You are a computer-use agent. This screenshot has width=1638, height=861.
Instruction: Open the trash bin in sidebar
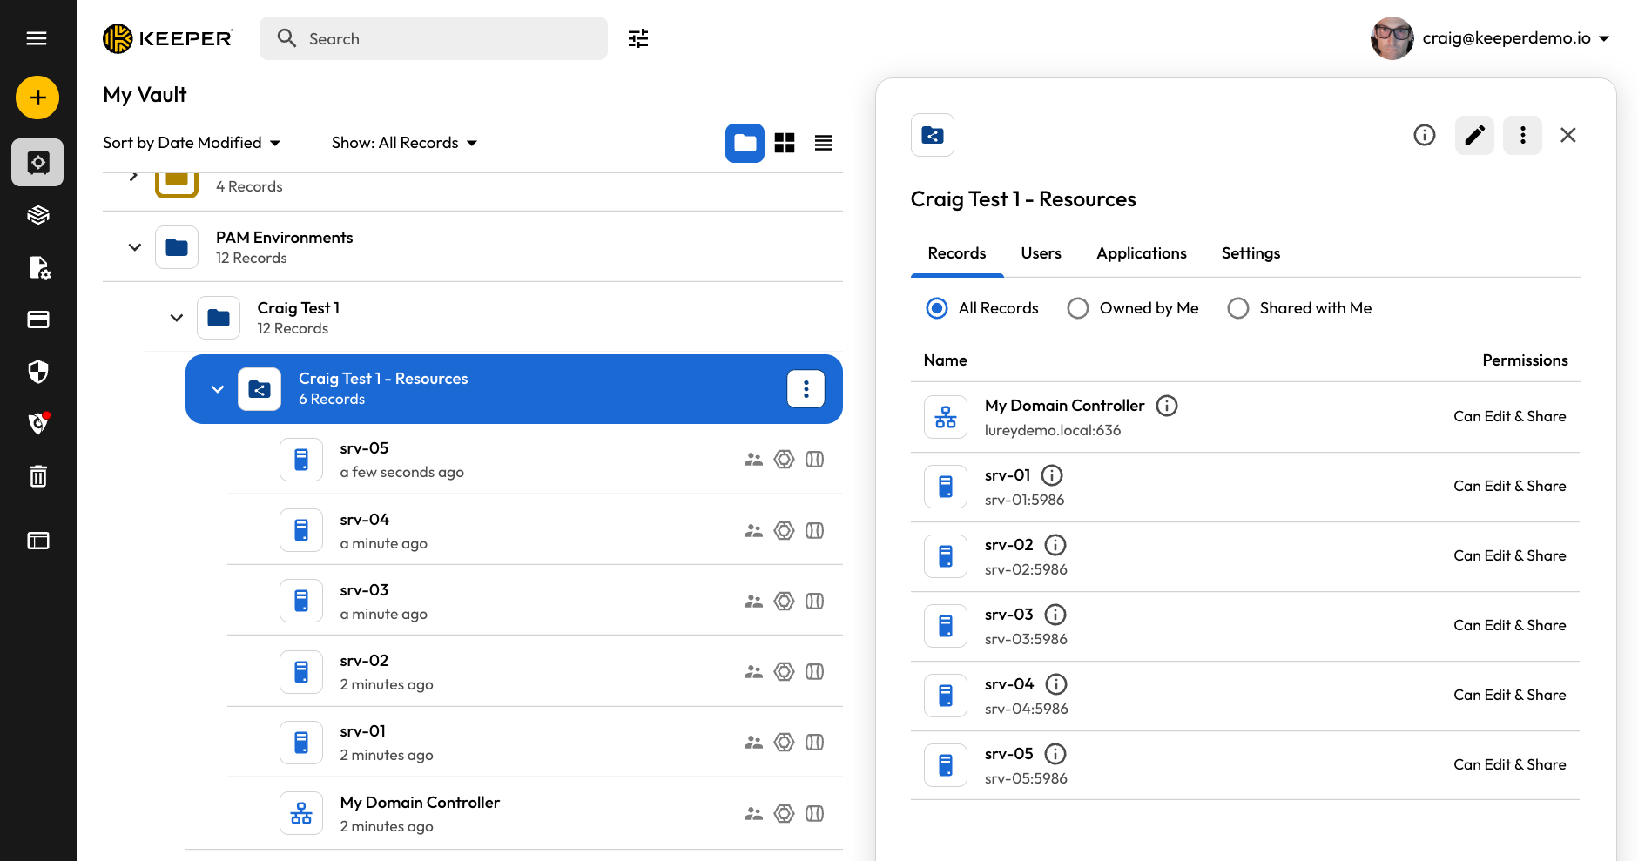click(x=37, y=476)
